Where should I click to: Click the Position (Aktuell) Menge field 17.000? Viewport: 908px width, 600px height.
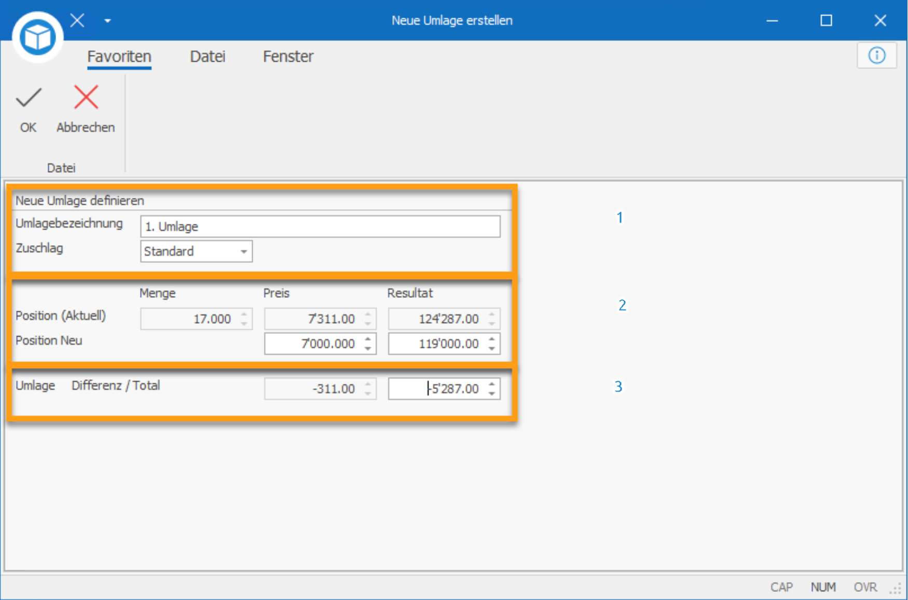coord(196,319)
